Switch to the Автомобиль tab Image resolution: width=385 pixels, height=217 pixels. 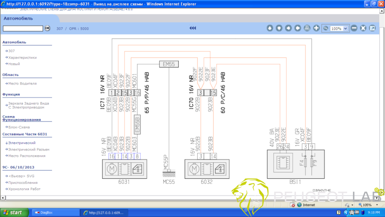tap(18, 19)
